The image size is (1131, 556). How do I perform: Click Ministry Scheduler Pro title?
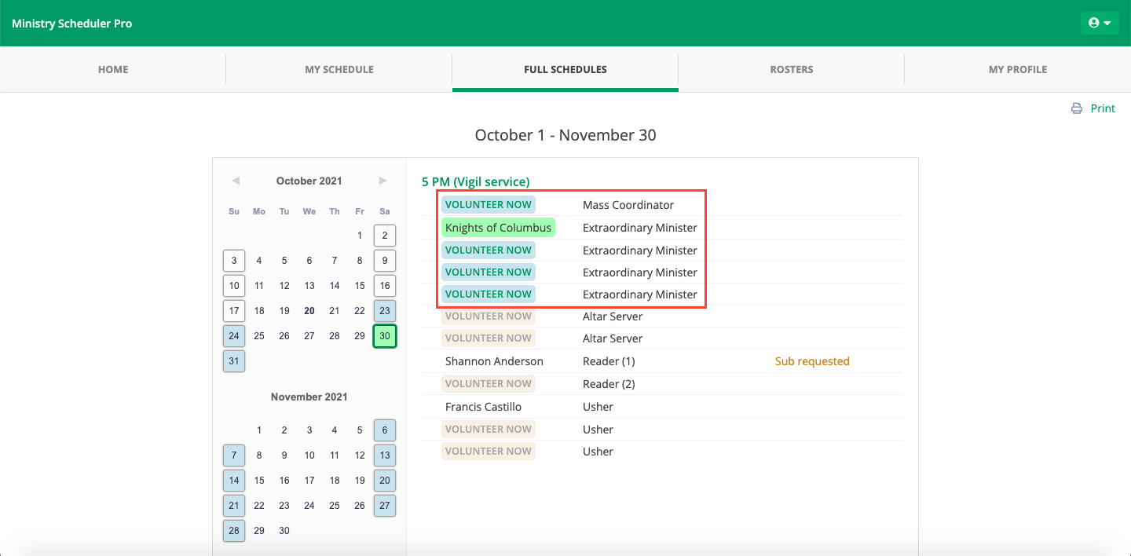(72, 24)
